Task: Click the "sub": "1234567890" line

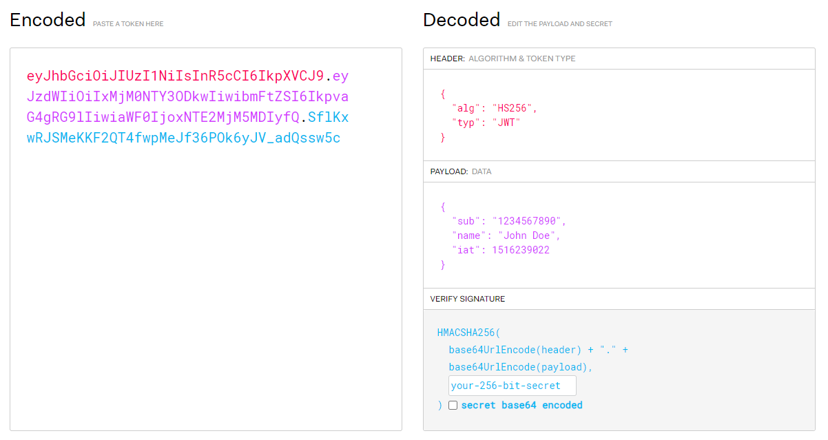Action: [509, 221]
